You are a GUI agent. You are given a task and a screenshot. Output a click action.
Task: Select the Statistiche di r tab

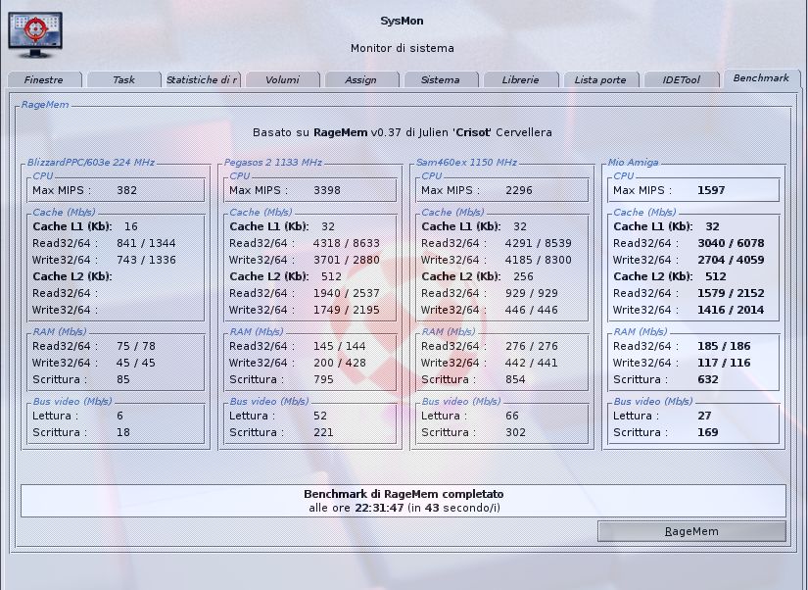(202, 79)
